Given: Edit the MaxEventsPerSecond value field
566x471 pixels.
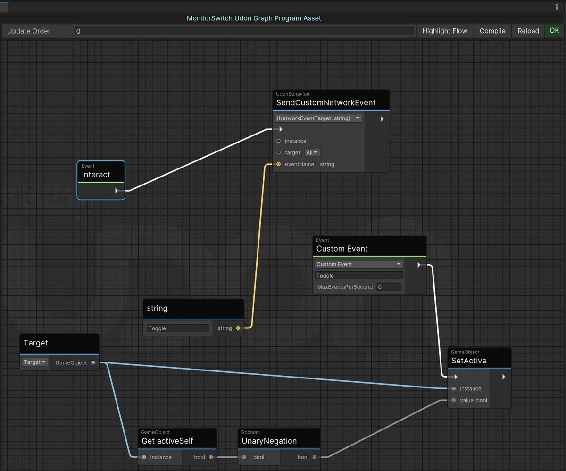Looking at the screenshot, I should pyautogui.click(x=389, y=287).
